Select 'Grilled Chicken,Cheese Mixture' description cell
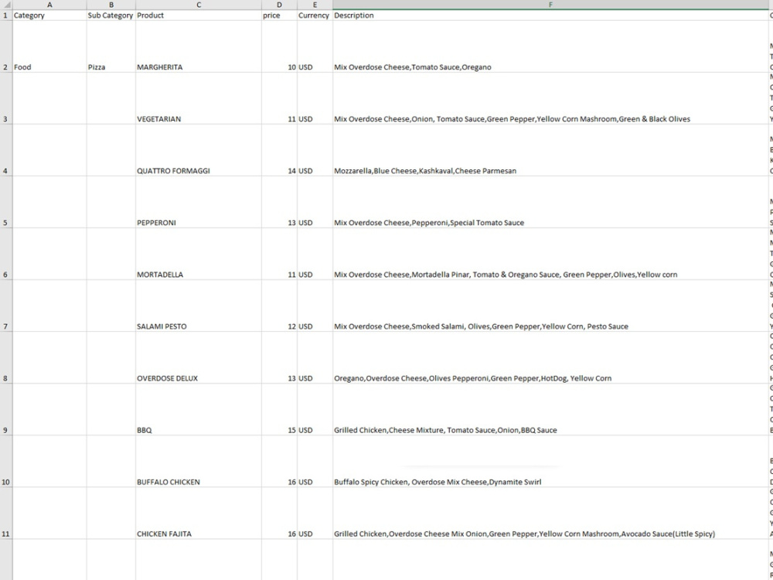Viewport: 773px width, 580px height. [550, 409]
